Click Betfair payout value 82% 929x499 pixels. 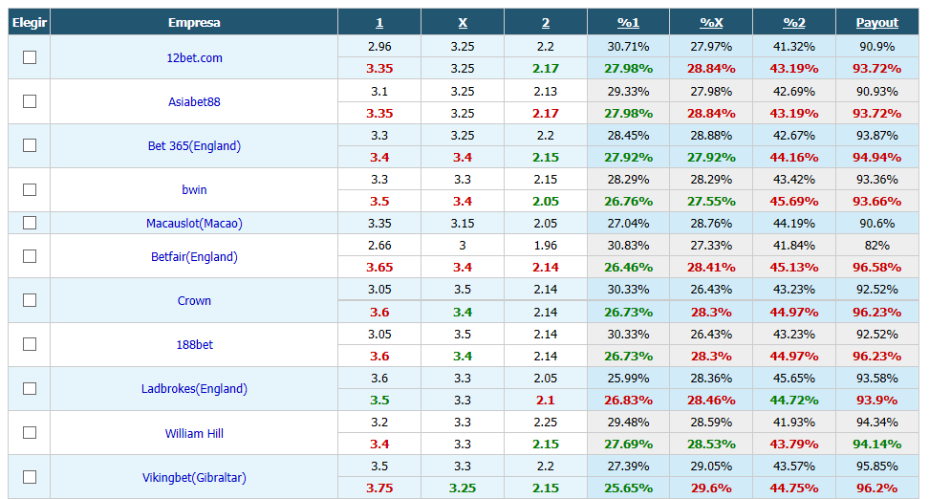[x=876, y=246]
